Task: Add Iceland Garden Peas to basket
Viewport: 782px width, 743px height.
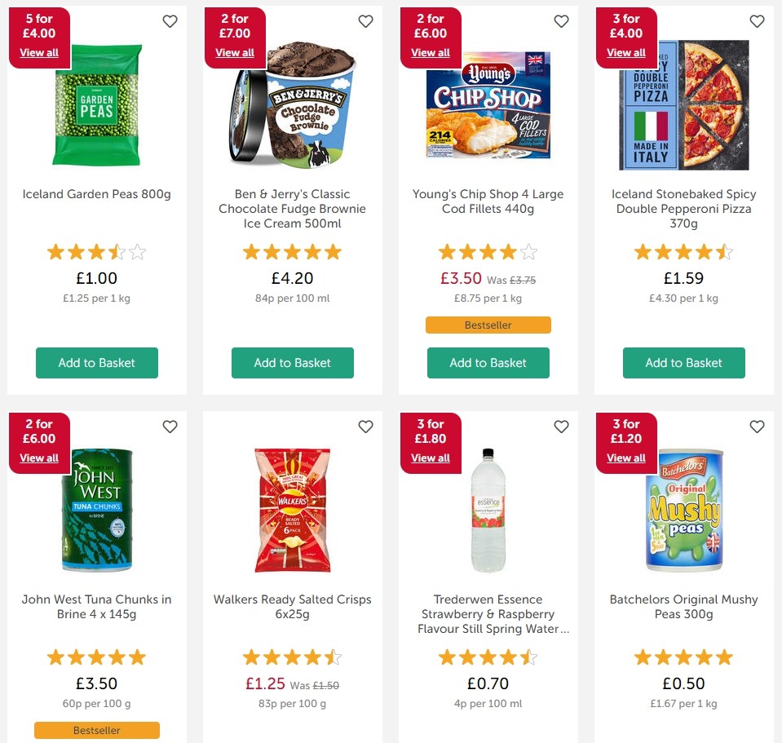Action: [x=96, y=363]
